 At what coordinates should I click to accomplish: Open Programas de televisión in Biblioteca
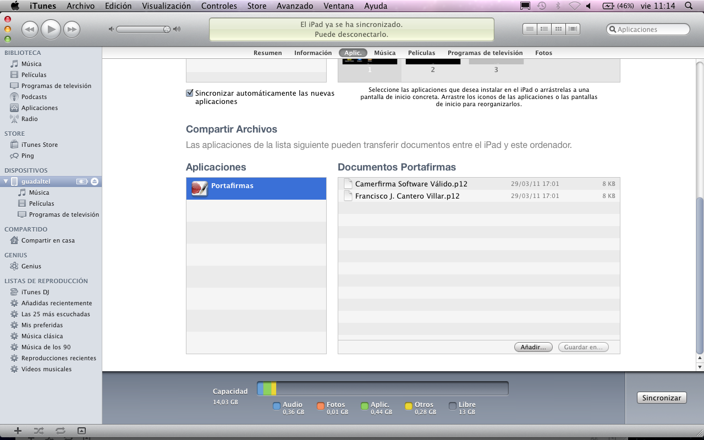(x=56, y=86)
